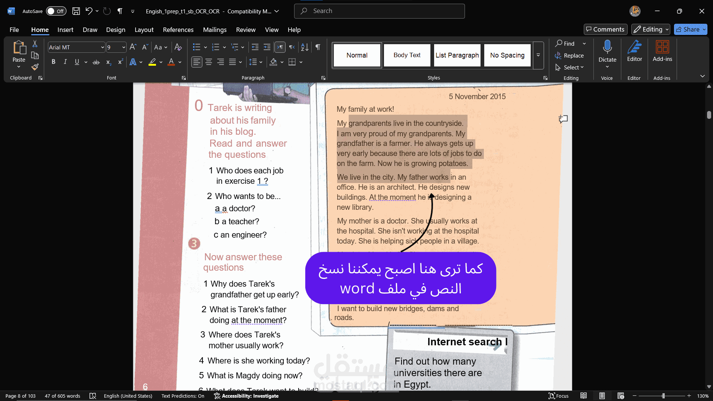Apply the No Spacing style
The width and height of the screenshot is (713, 401).
[507, 55]
